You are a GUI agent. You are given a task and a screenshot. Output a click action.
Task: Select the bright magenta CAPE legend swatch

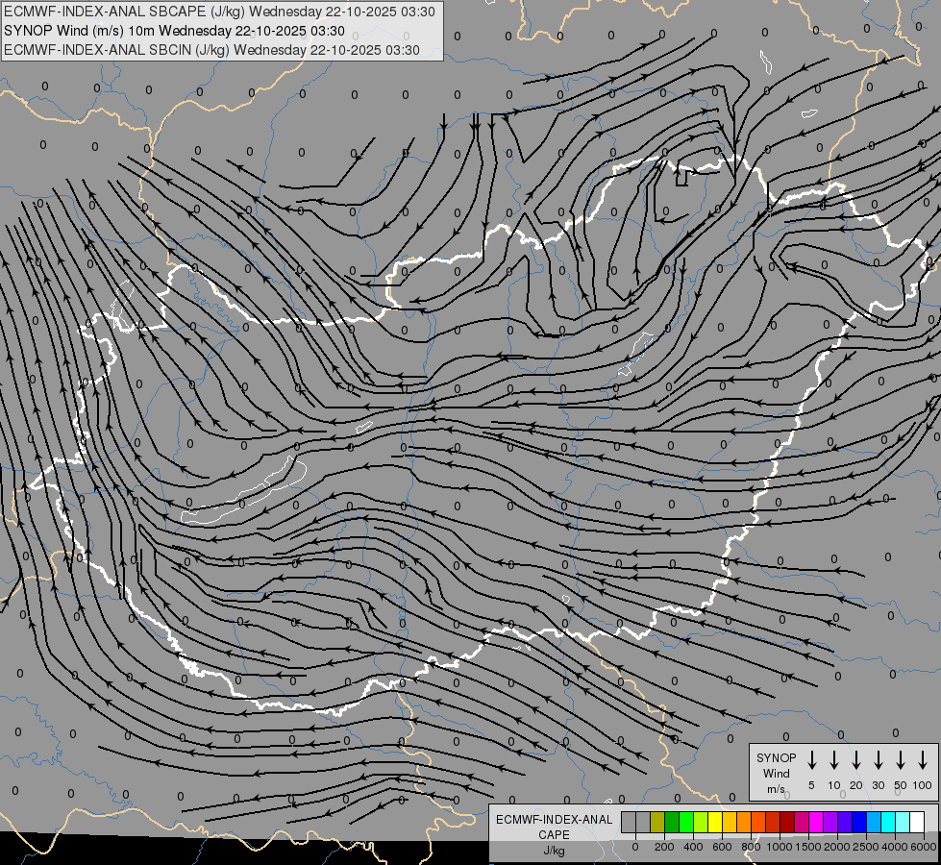[x=816, y=822]
